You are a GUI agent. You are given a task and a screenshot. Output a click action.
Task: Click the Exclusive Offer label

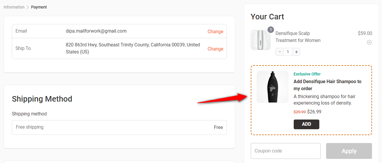(x=307, y=74)
